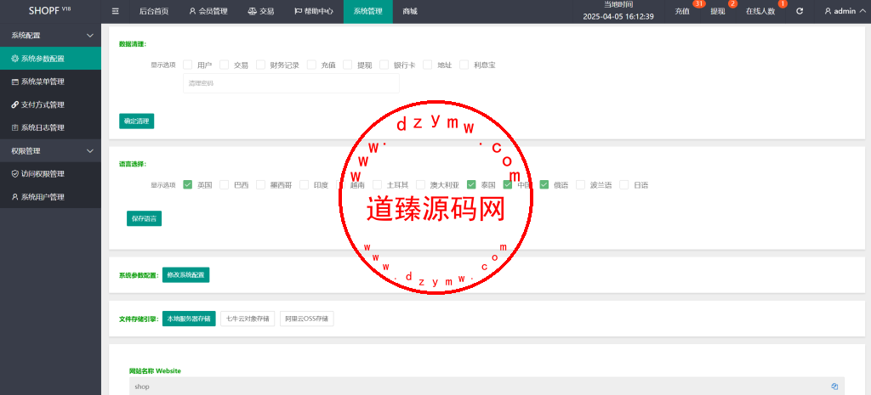Check the 充值 data cleanup checkbox
Viewport: 871px width, 395px height.
tap(311, 65)
